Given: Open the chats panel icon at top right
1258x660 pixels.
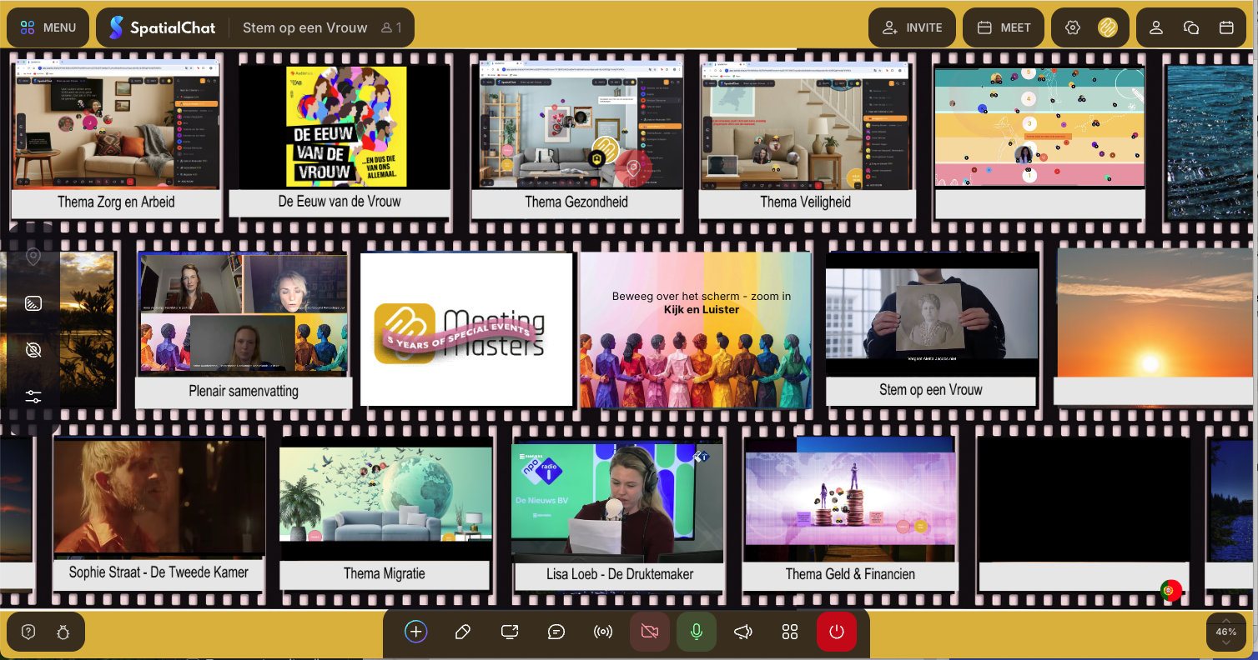Looking at the screenshot, I should 1191,27.
